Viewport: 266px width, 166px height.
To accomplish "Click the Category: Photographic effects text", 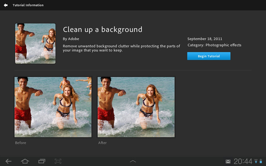I will pos(214,45).
